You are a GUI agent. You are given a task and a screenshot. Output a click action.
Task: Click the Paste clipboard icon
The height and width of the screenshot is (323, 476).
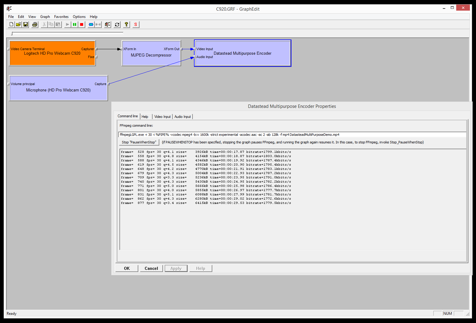tap(58, 25)
